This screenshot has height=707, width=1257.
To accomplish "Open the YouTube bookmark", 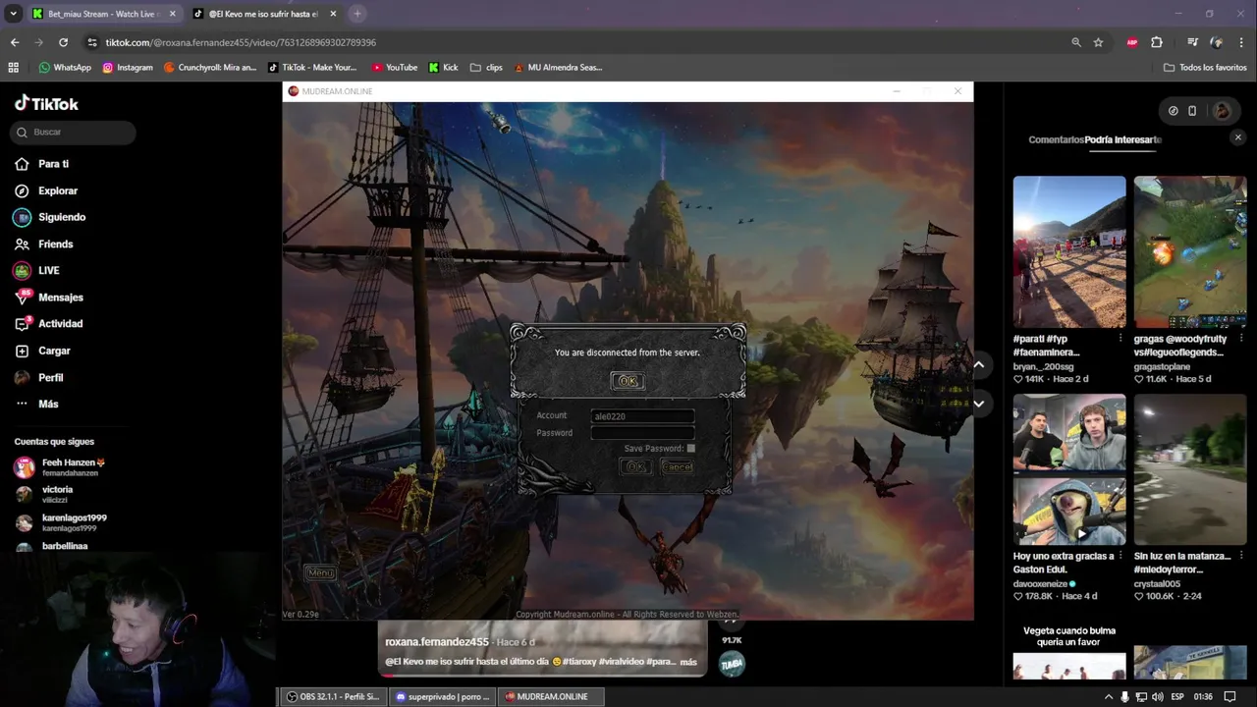I will [x=394, y=68].
